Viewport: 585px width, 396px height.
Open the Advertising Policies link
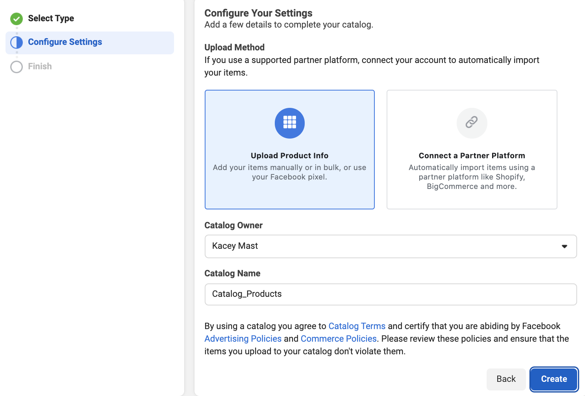[243, 339]
